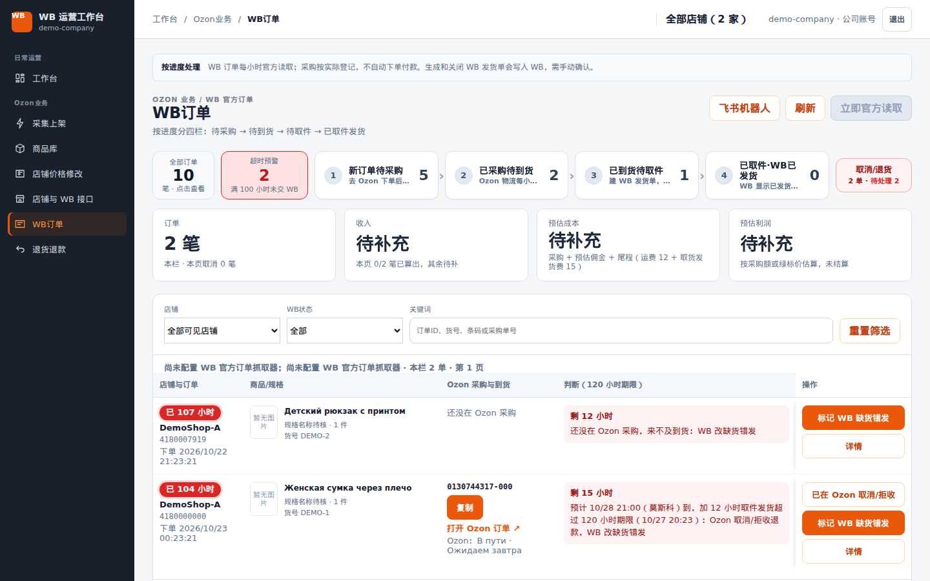This screenshot has width=930, height=581.
Task: Select 退货退款 sidebar item
Action: (67, 249)
